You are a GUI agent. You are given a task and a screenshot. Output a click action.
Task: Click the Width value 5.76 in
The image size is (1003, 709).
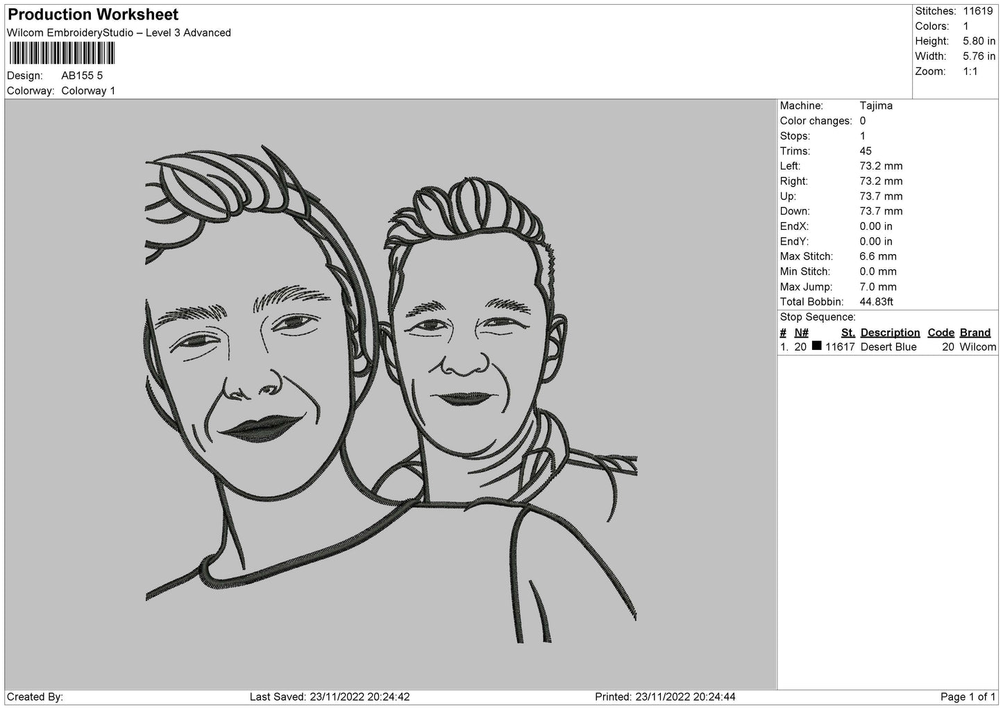coord(979,56)
